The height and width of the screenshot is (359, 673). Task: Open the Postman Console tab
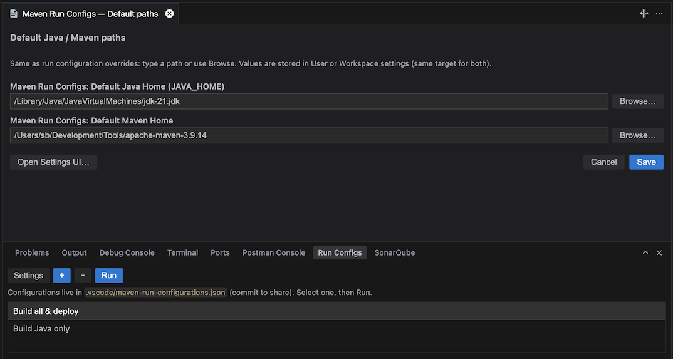point(274,252)
